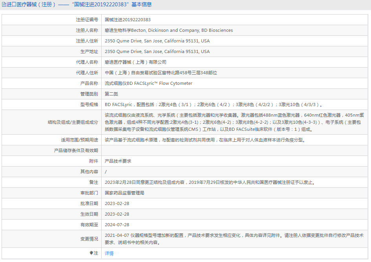371x262 pixels.
Task: Click the 代理人名称 label
Action: click(87, 62)
